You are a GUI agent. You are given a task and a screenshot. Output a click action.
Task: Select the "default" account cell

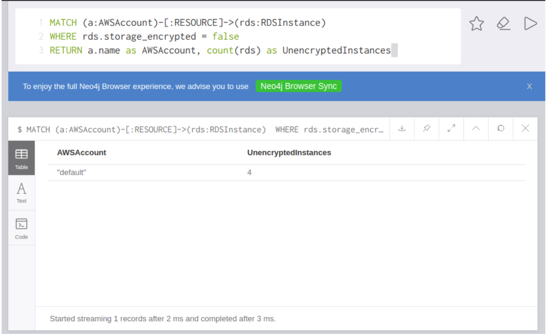click(x=72, y=172)
